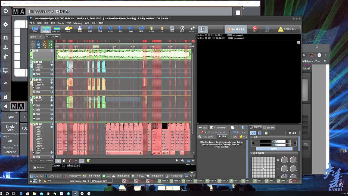Open the 效果 menu in menu bar
This screenshot has height=196, width=348.
pos(69,23)
